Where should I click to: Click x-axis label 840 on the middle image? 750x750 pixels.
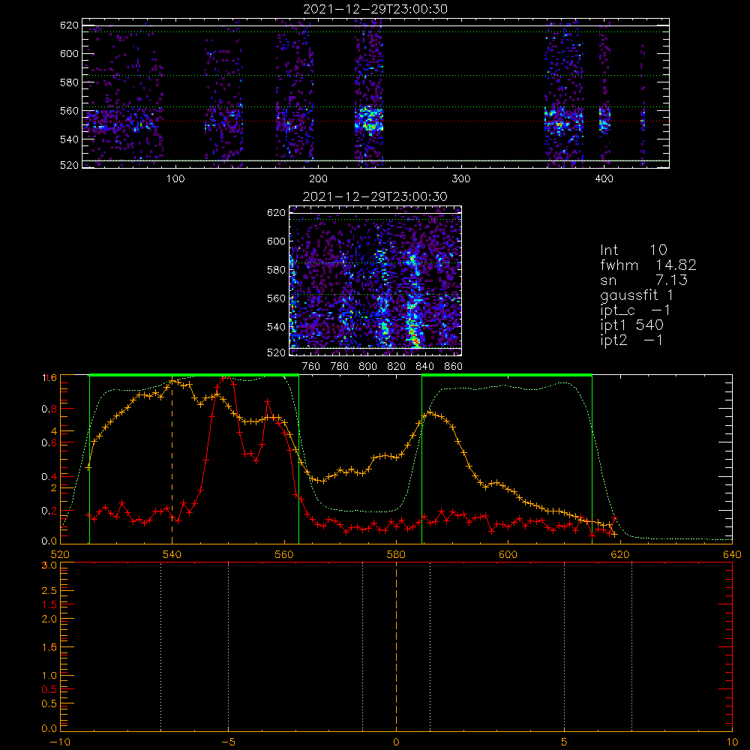click(424, 367)
